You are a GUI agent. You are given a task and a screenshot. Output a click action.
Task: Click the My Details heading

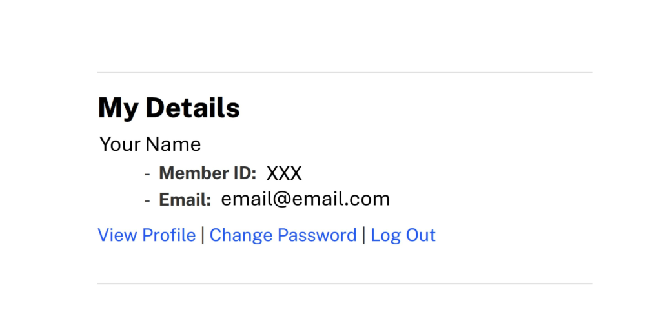tap(168, 108)
